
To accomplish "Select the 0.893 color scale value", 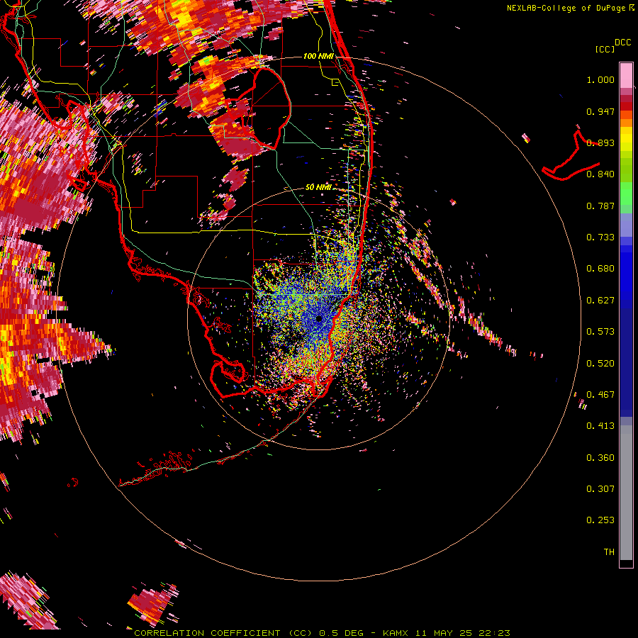I will 600,142.
